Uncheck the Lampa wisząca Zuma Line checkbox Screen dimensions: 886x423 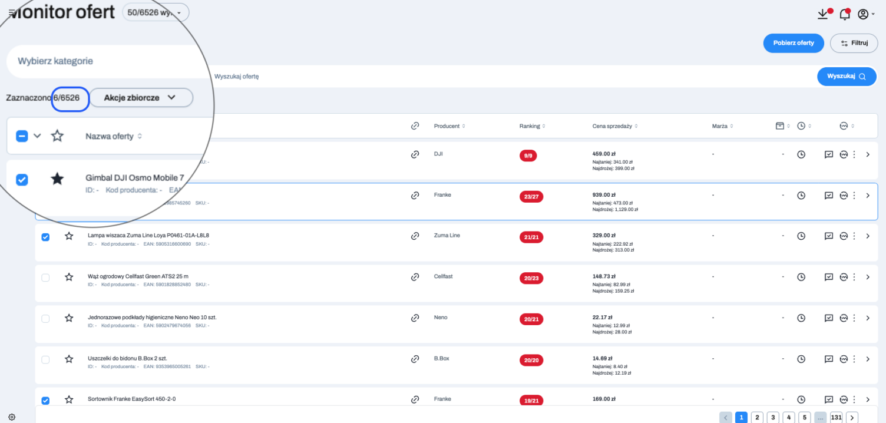[x=45, y=237]
